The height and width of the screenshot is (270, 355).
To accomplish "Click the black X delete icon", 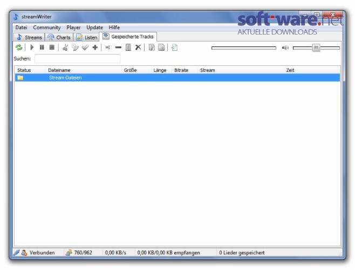I will click(138, 48).
